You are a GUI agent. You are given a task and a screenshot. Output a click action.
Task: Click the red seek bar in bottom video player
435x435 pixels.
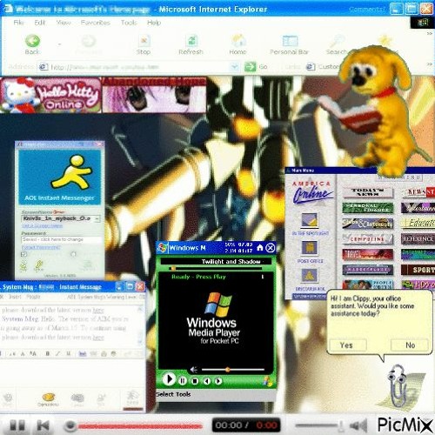[x=140, y=426]
